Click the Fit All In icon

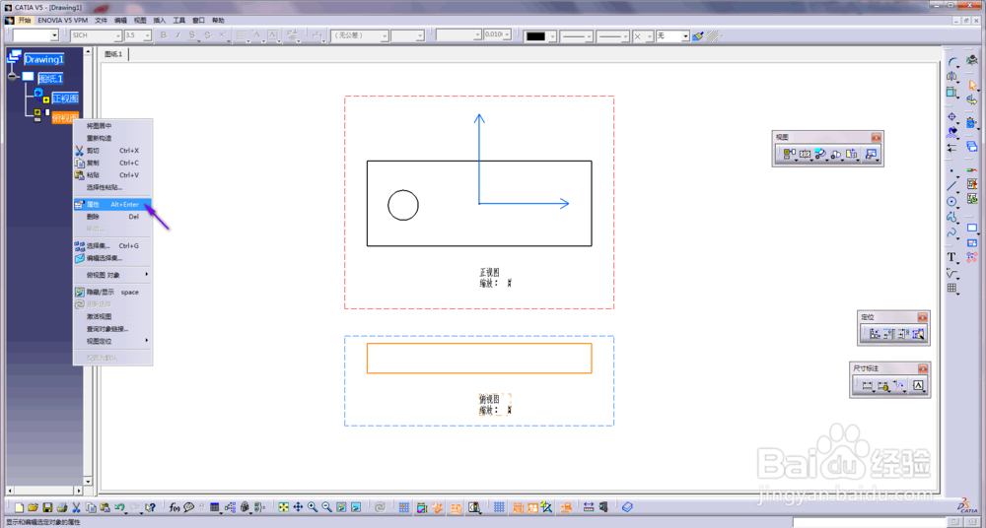tap(284, 507)
